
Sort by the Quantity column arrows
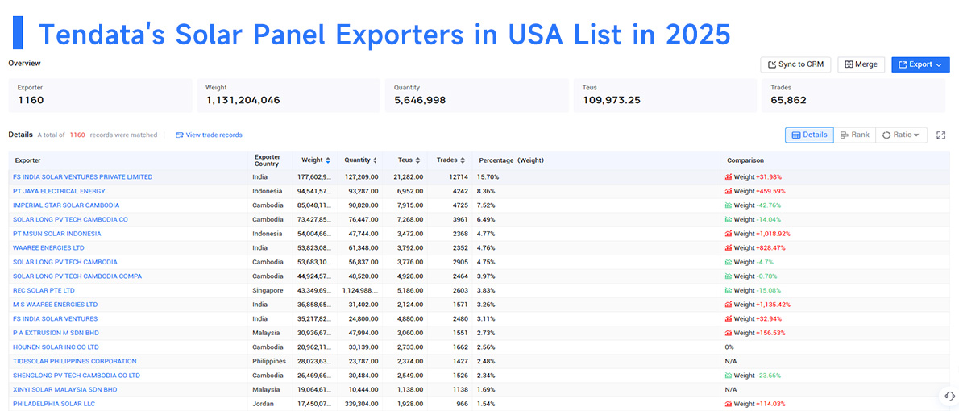coord(374,160)
